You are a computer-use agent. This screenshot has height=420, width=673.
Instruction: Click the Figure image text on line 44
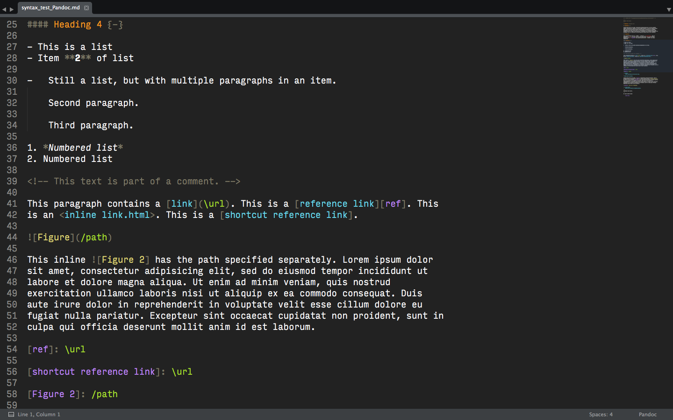click(53, 238)
